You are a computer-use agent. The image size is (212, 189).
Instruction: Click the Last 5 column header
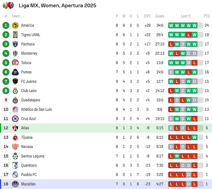pyautogui.click(x=186, y=16)
